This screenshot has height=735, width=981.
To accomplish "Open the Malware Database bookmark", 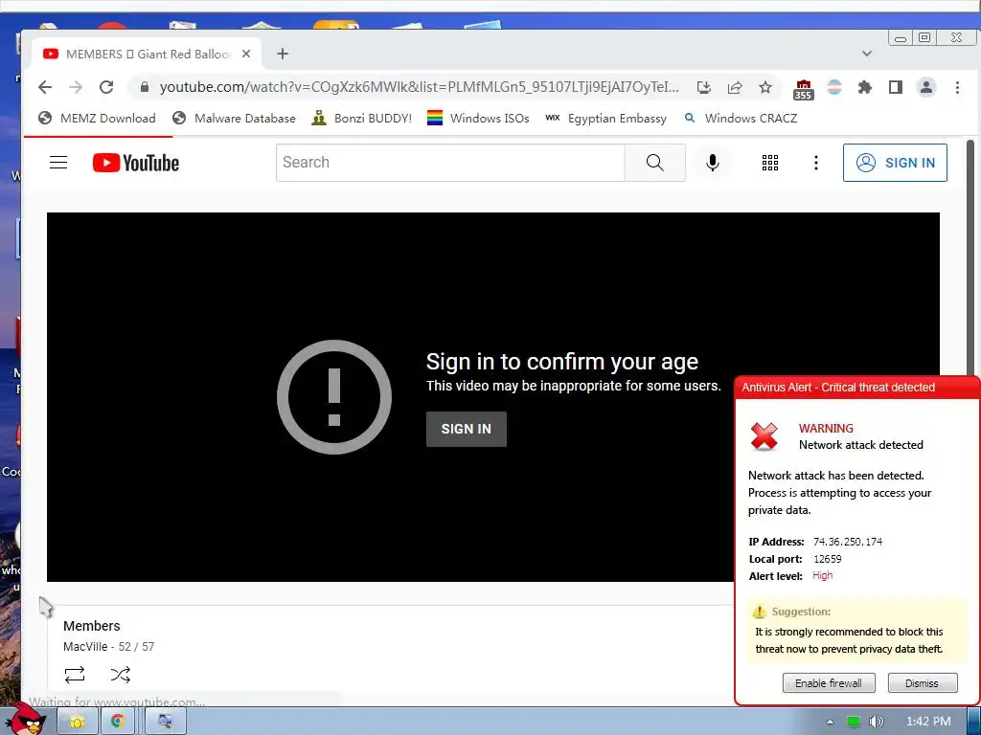I will tap(234, 118).
